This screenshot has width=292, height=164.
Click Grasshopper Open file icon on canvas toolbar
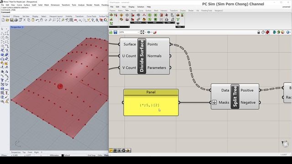click(x=111, y=32)
